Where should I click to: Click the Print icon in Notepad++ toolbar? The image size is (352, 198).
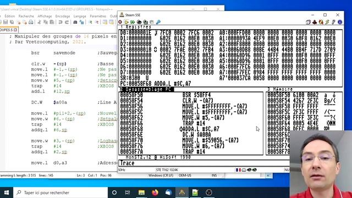tap(31, 22)
